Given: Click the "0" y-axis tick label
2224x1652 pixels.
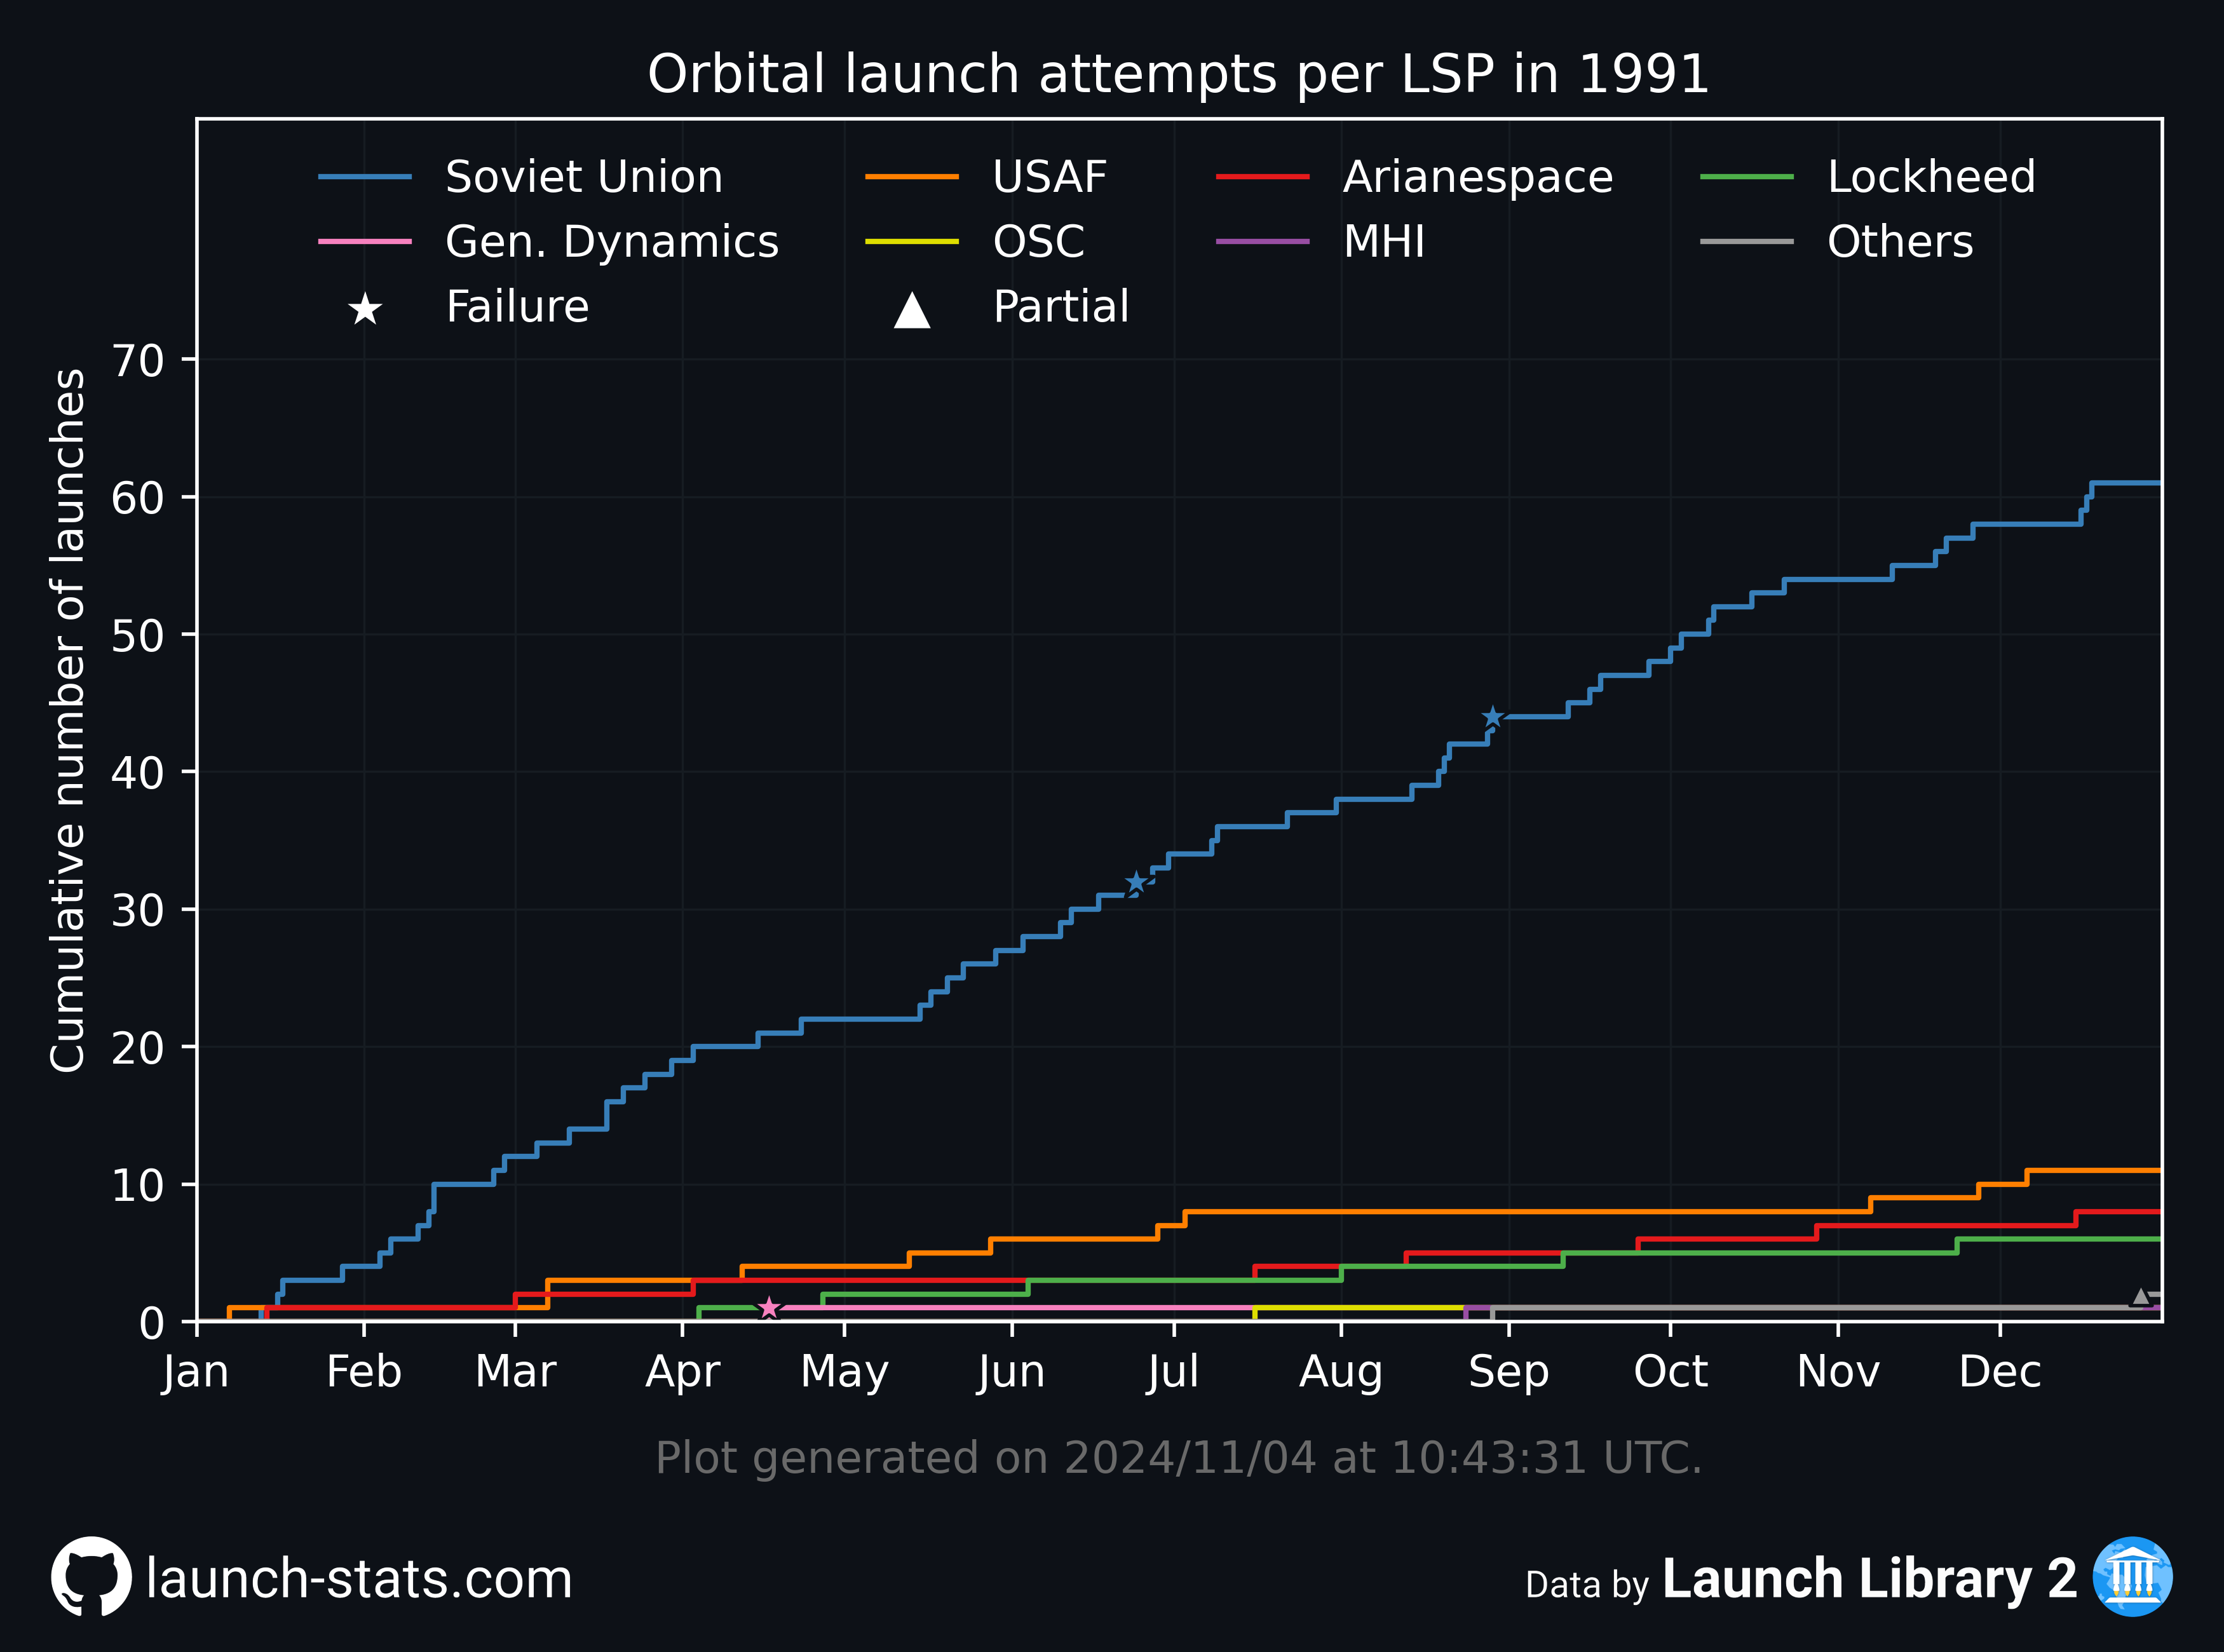Looking at the screenshot, I should 152,1323.
